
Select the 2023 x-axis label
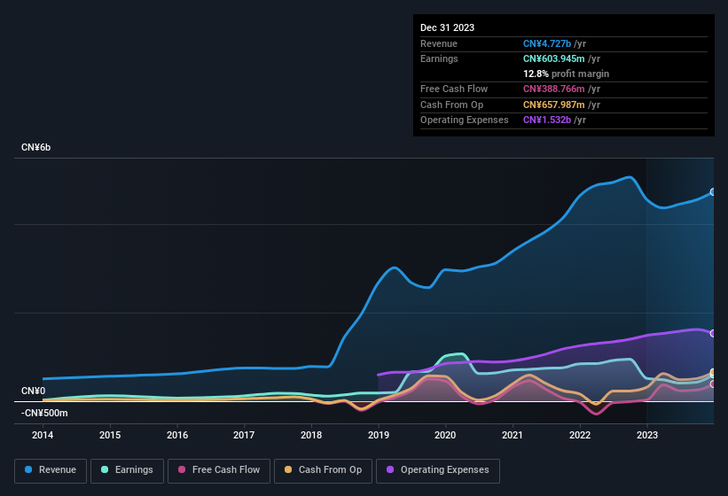tap(647, 435)
